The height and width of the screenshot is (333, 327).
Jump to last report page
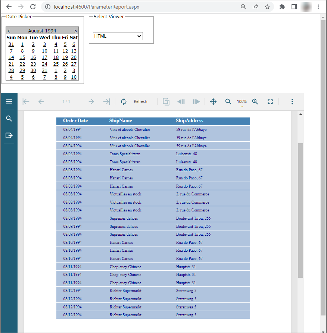click(106, 102)
